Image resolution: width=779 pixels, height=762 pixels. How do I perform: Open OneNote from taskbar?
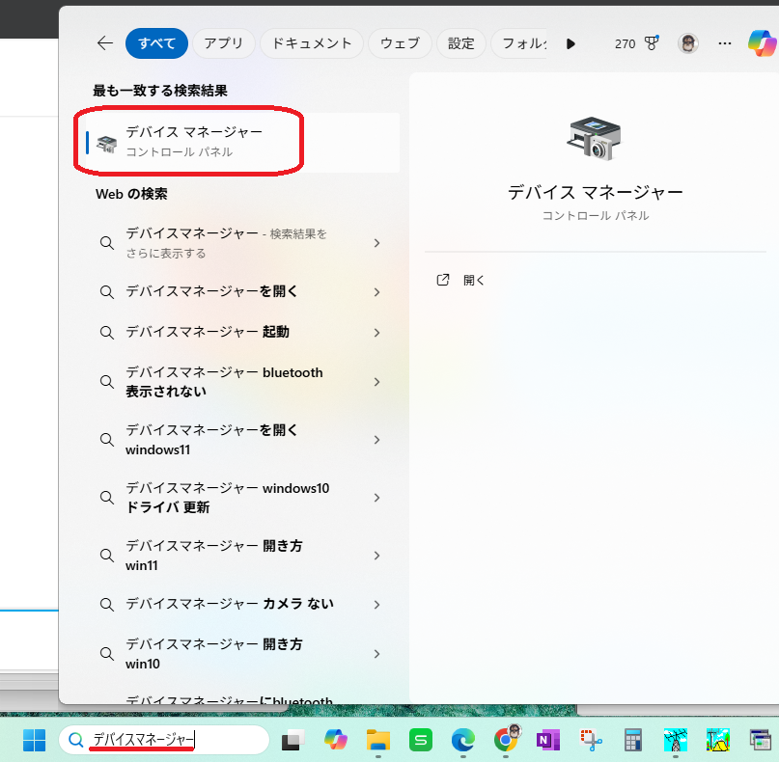548,740
